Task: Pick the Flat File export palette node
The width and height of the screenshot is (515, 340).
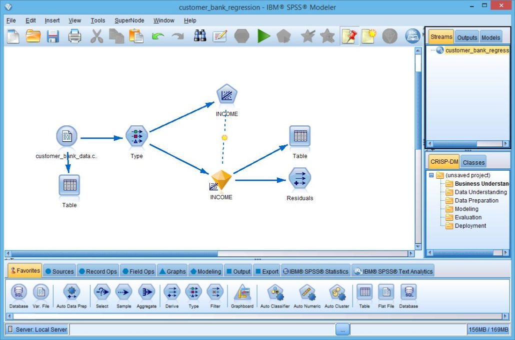Action: 386,295
